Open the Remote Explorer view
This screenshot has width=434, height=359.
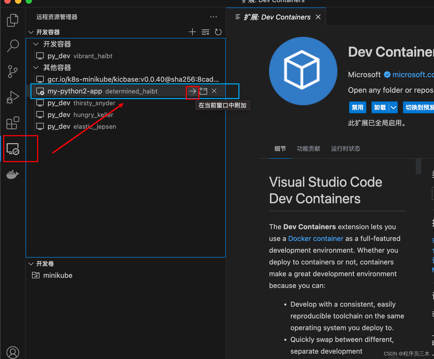(x=13, y=149)
